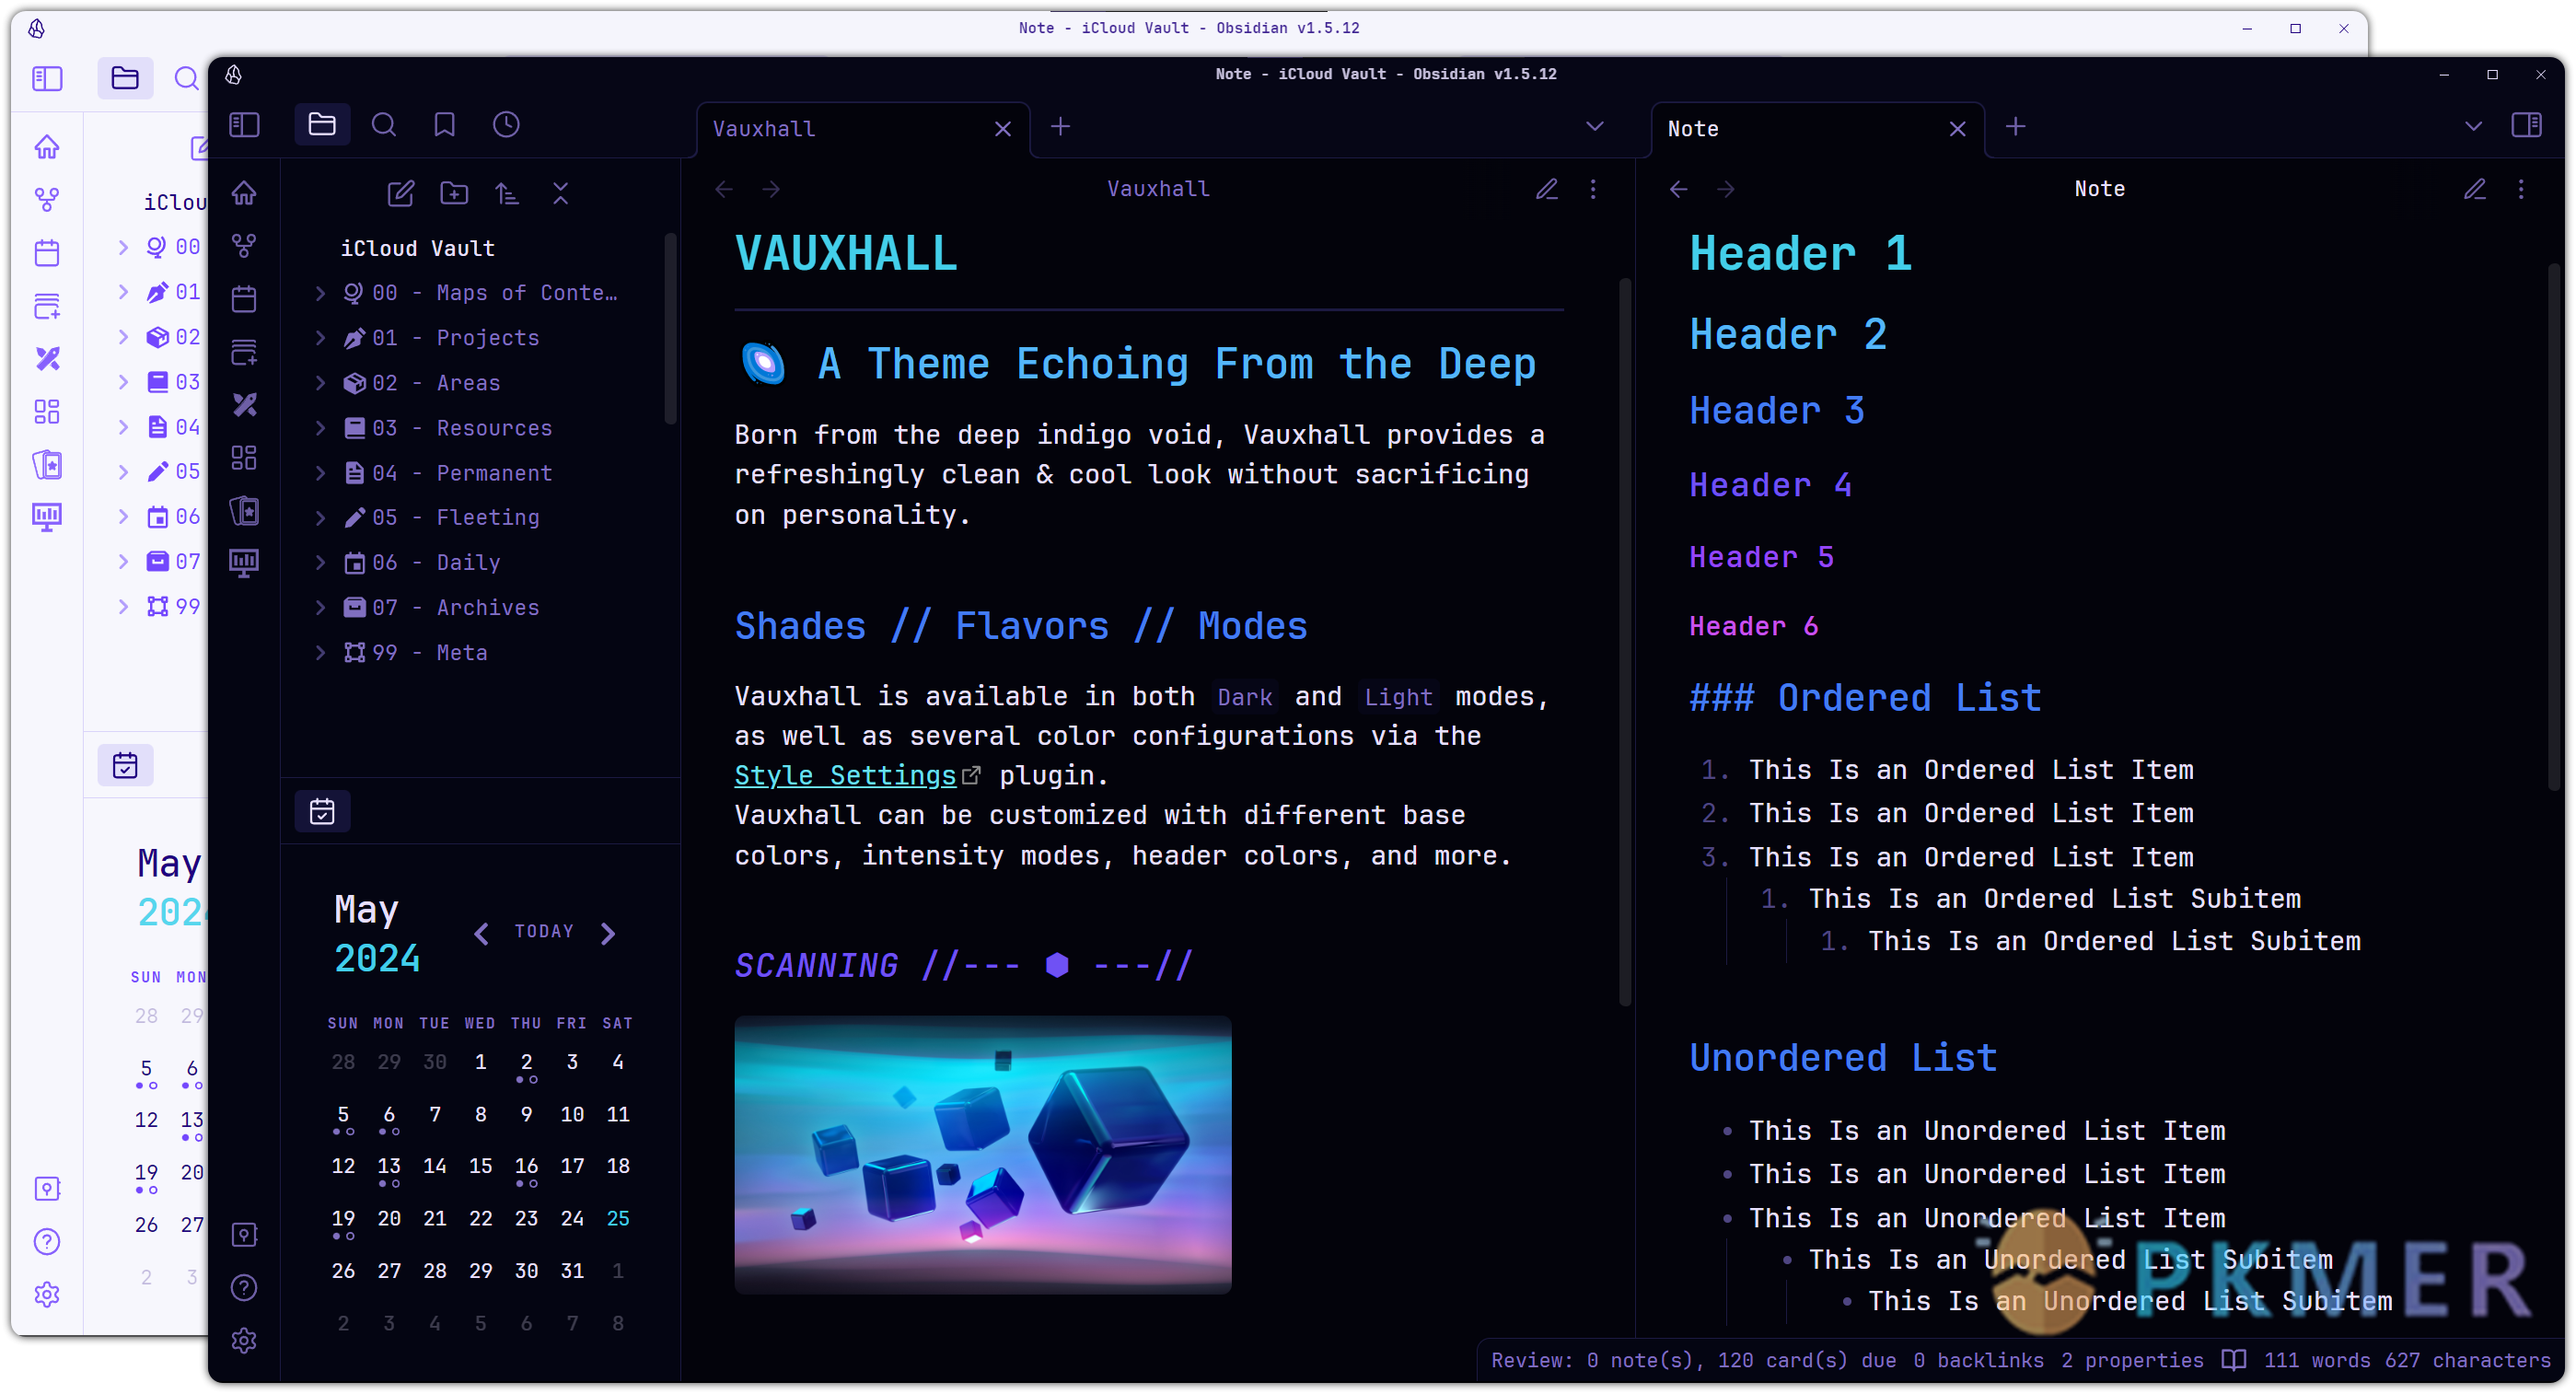Click the bookmarks icon in the sidebar tabs
This screenshot has width=2576, height=1394.
(x=445, y=125)
